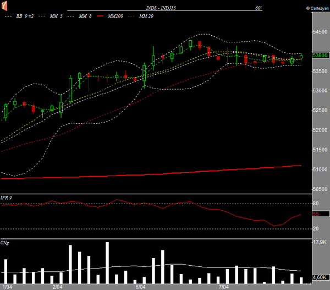Click the 2/04 date marker on time axis

[x=57, y=287]
